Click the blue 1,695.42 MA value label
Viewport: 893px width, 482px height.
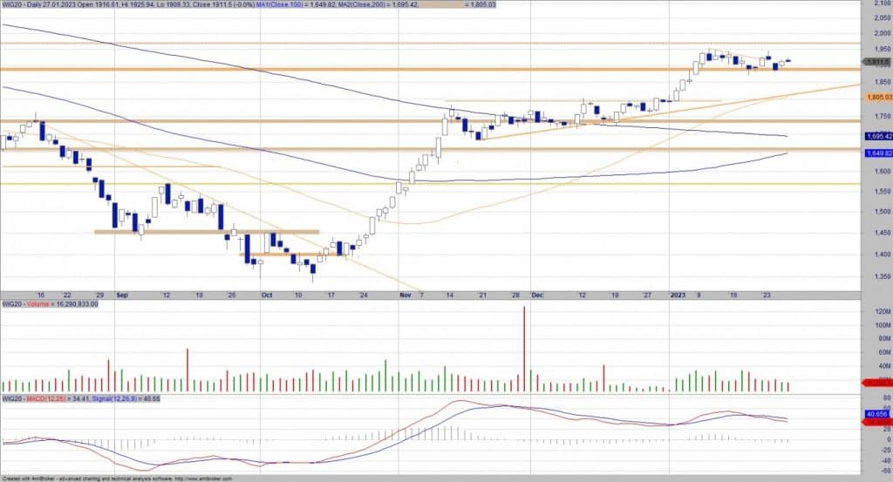pos(876,136)
